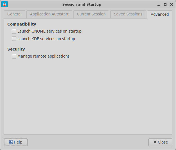Select the Advanced tab
This screenshot has width=176, height=150.
(x=159, y=14)
